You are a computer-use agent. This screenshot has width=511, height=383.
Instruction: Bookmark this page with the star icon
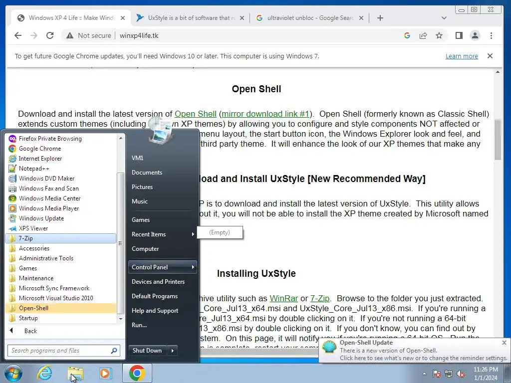pos(439,35)
